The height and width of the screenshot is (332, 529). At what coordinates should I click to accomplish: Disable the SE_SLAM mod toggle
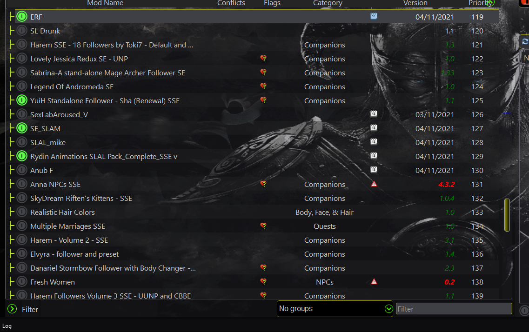21,128
